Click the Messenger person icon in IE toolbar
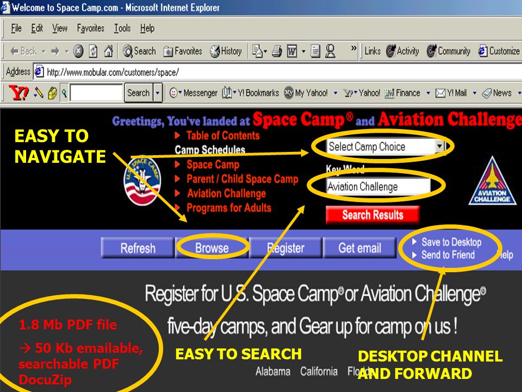This screenshot has width=522, height=392. [330, 51]
